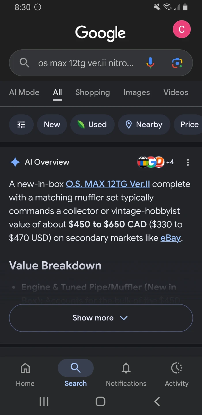The height and width of the screenshot is (415, 202).
Task: Expand AI Overview with Show more
Action: pos(101,318)
